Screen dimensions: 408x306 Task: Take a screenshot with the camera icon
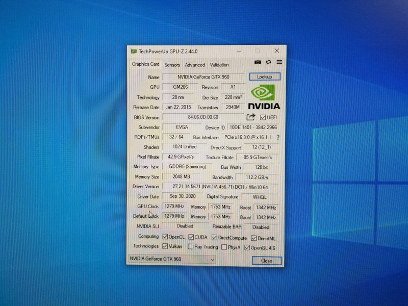point(258,62)
